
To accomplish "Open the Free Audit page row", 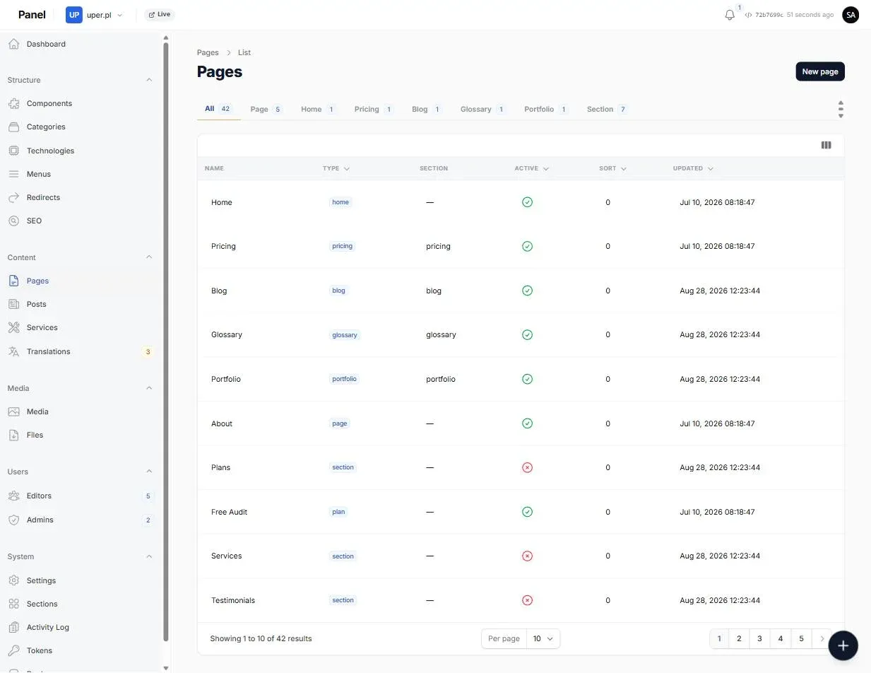I will point(521,512).
